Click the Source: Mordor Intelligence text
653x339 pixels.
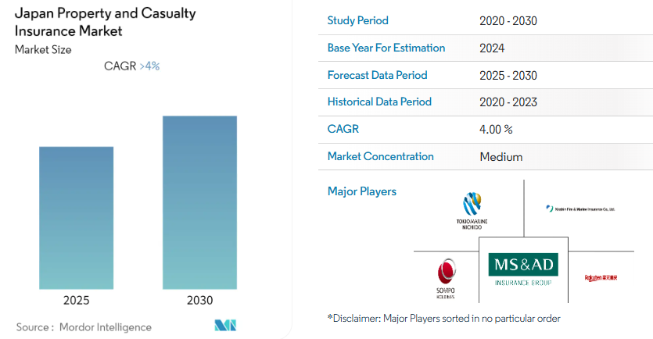point(84,327)
